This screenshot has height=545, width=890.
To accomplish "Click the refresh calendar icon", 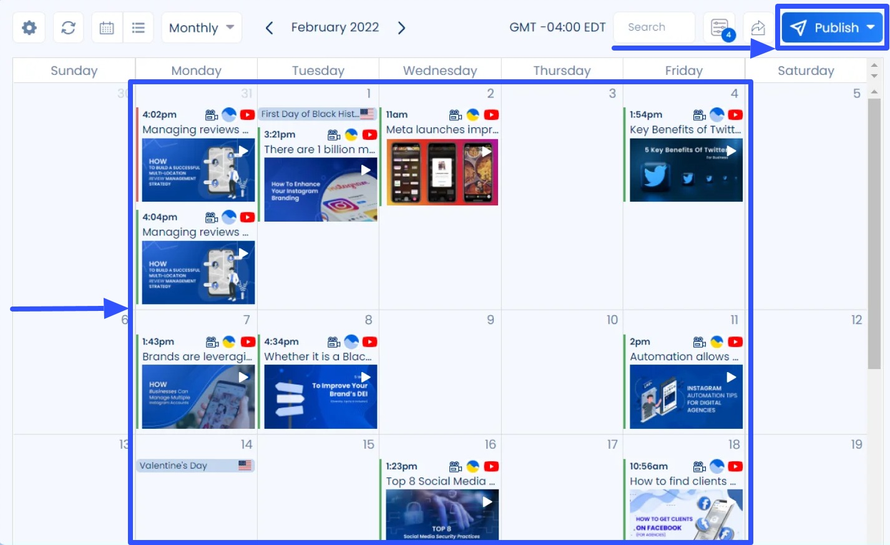I will pyautogui.click(x=68, y=28).
